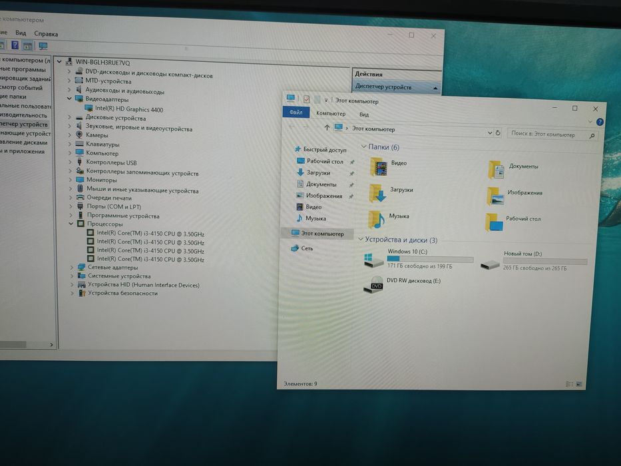This screenshot has width=621, height=466.
Task: Select the Windows 10 (C:) drive
Action: (418, 258)
